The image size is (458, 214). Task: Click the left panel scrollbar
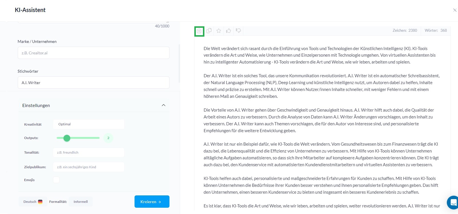(179, 64)
